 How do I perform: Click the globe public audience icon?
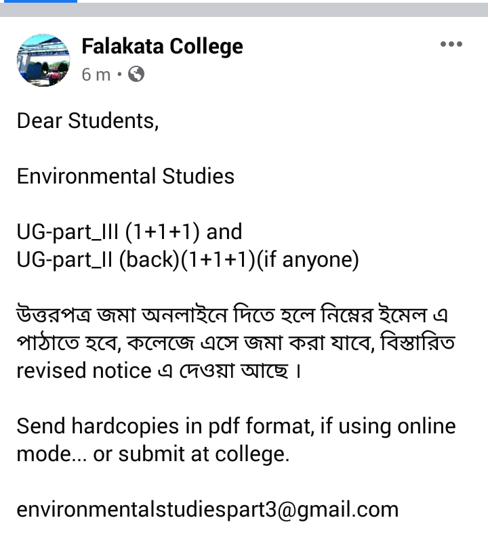pos(136,74)
